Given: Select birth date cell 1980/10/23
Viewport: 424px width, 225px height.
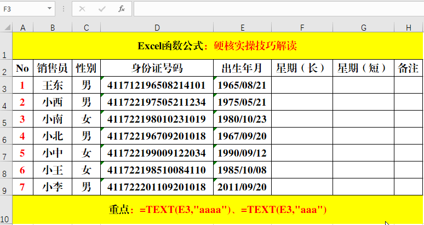Looking at the screenshot, I should tap(242, 119).
